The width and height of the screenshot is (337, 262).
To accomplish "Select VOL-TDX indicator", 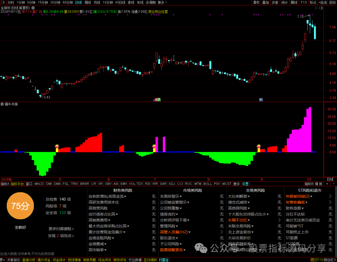I will pos(136,184).
